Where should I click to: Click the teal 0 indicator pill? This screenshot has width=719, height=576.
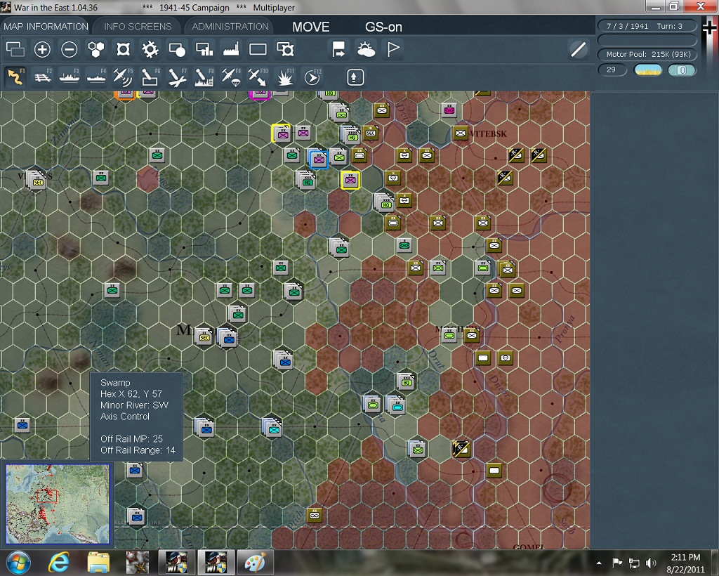[681, 70]
